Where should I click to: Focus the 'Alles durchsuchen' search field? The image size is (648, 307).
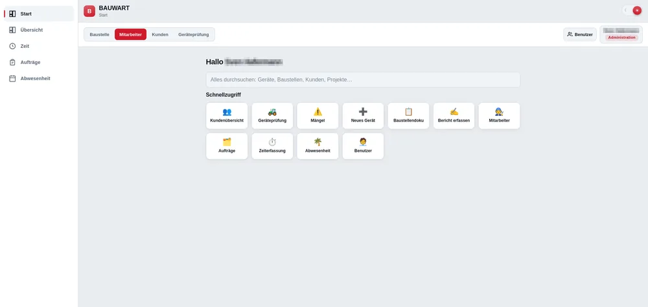click(363, 79)
